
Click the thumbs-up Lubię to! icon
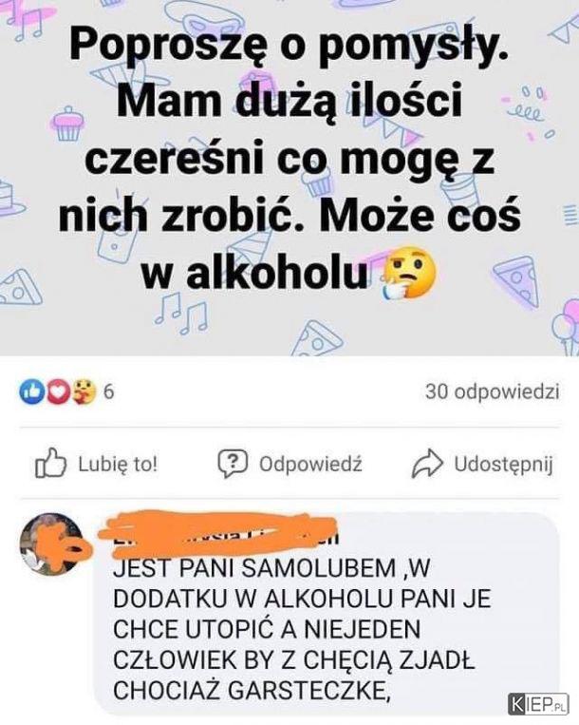[x=51, y=463]
